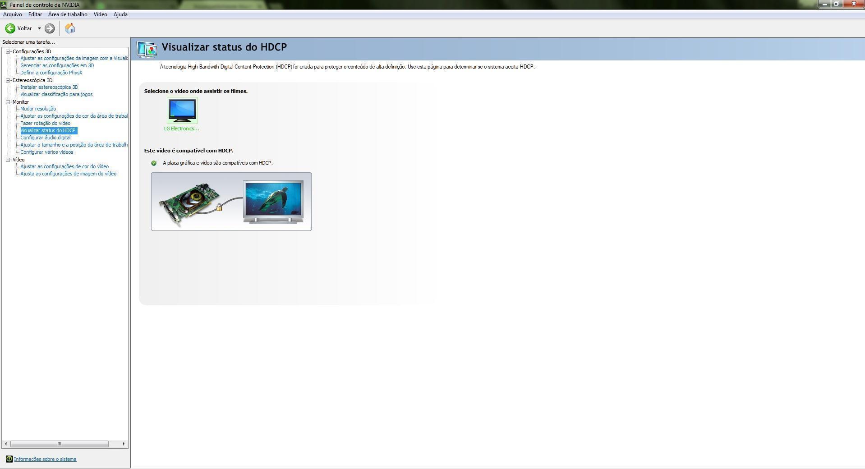The height and width of the screenshot is (469, 865).
Task: Click the Voltar button label
Action: pyautogui.click(x=25, y=28)
